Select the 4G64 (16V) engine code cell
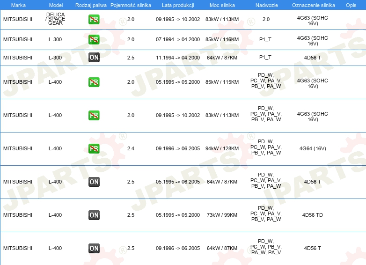Image resolution: width=366 pixels, height=265 pixels. tap(313, 148)
